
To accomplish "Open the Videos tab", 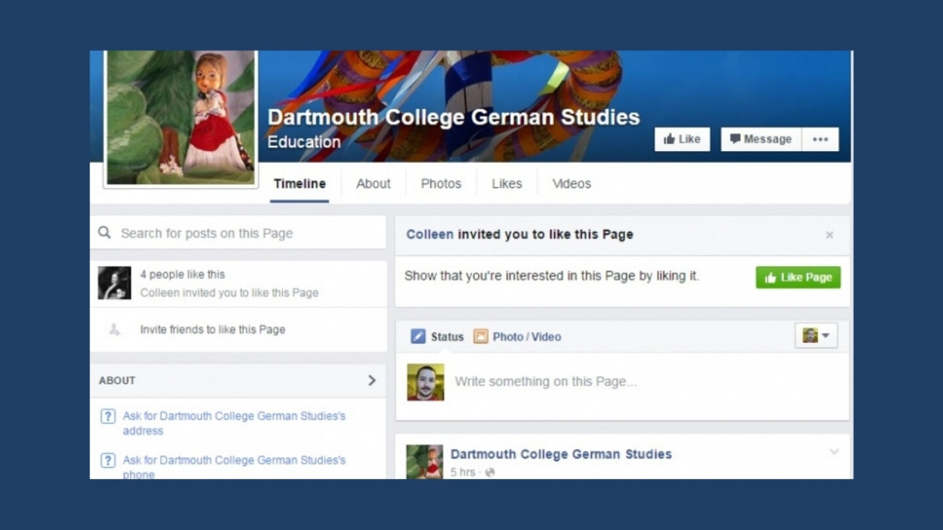I will 572,184.
